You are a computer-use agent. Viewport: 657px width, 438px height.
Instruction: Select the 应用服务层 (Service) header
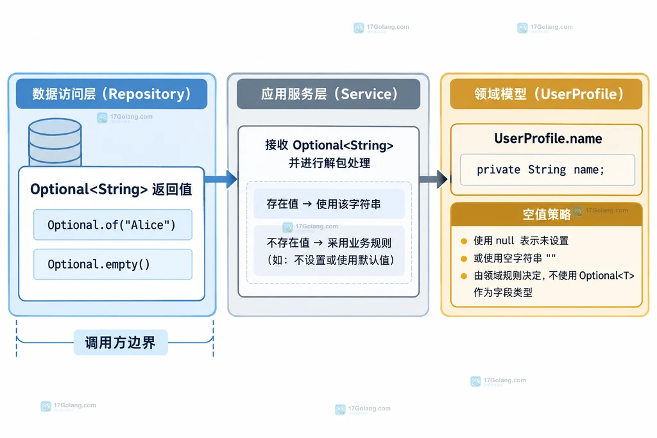(x=328, y=94)
